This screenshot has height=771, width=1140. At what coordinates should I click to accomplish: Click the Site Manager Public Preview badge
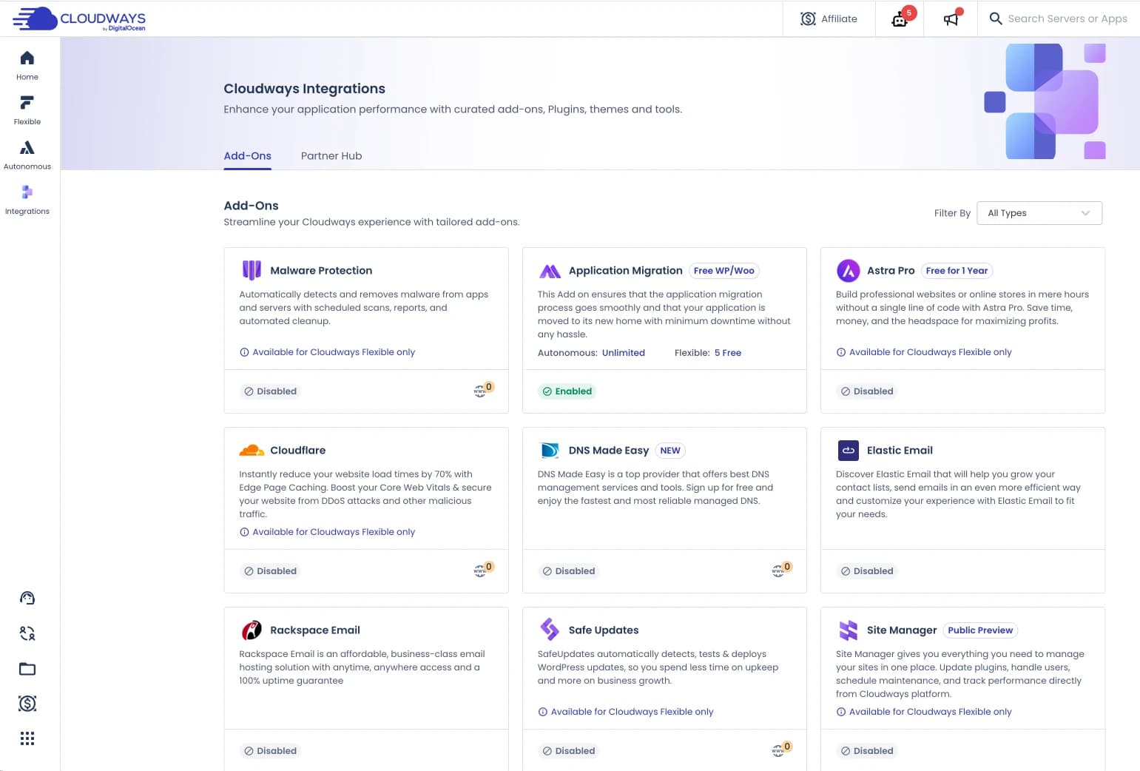click(x=979, y=630)
